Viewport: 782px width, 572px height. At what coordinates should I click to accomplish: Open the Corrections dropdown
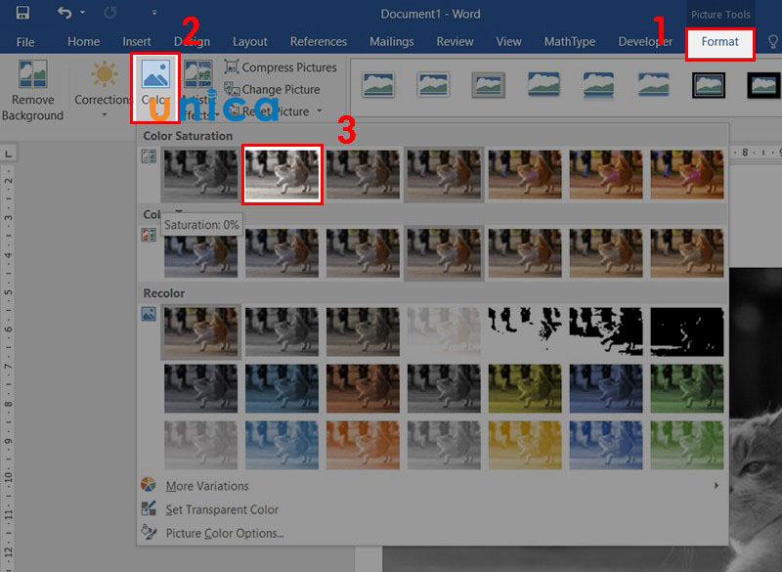[104, 90]
